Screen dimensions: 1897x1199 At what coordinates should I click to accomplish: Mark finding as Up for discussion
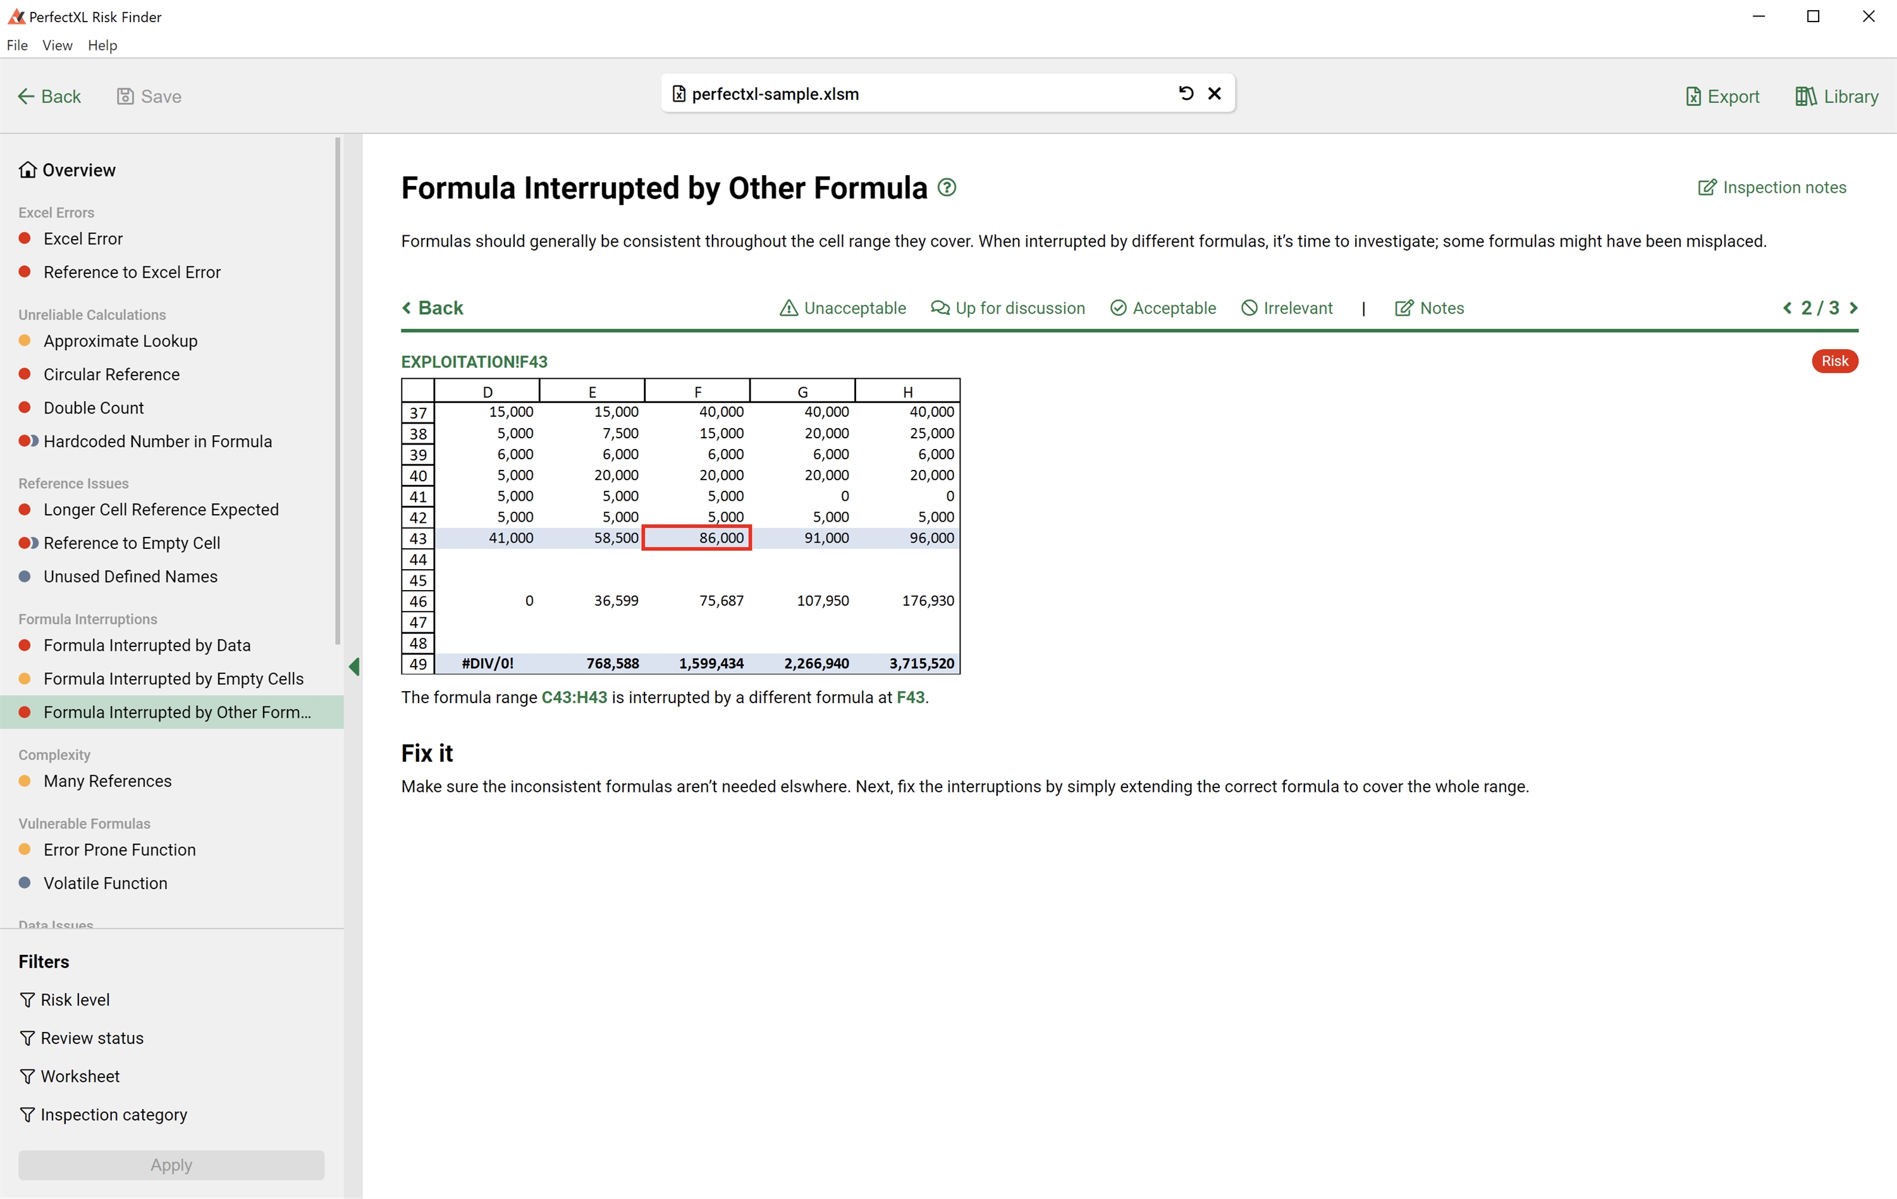pos(1007,308)
